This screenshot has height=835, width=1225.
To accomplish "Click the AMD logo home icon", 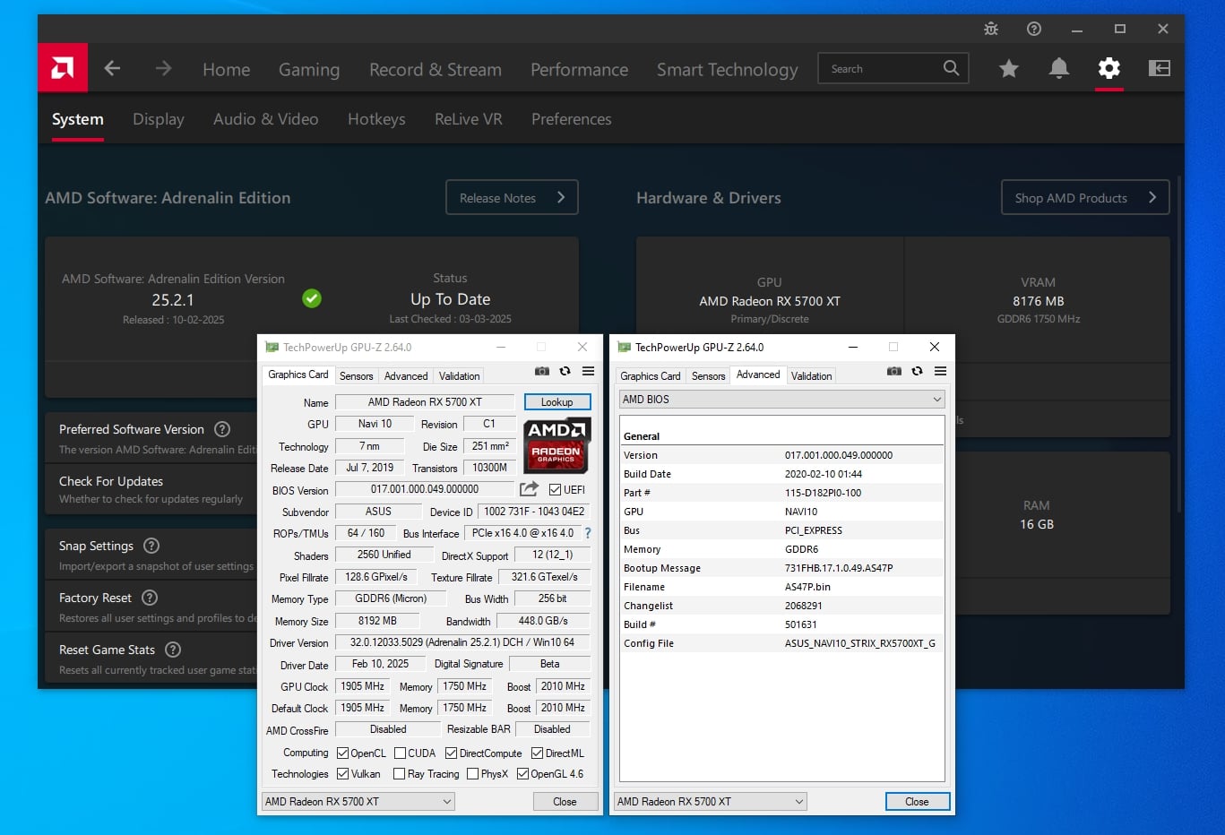I will pyautogui.click(x=63, y=67).
